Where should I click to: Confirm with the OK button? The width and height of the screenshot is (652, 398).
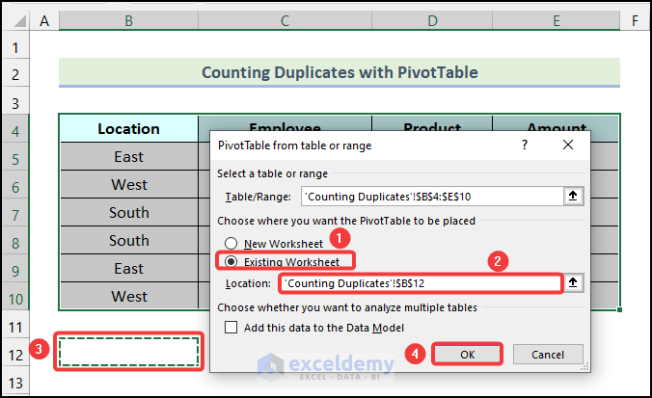[x=467, y=355]
